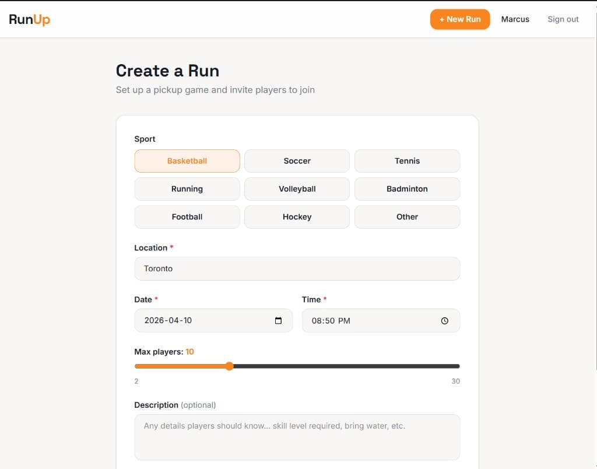Adjust the Max players slider handle
This screenshot has width=597, height=469.
pyautogui.click(x=229, y=366)
